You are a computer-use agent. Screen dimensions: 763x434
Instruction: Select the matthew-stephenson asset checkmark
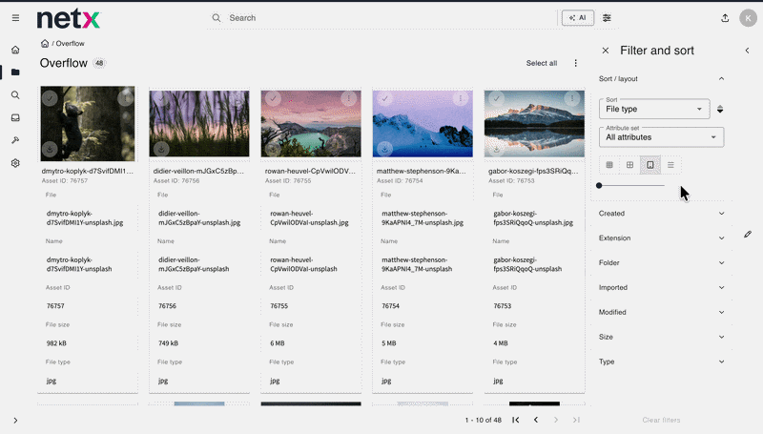[x=385, y=98]
